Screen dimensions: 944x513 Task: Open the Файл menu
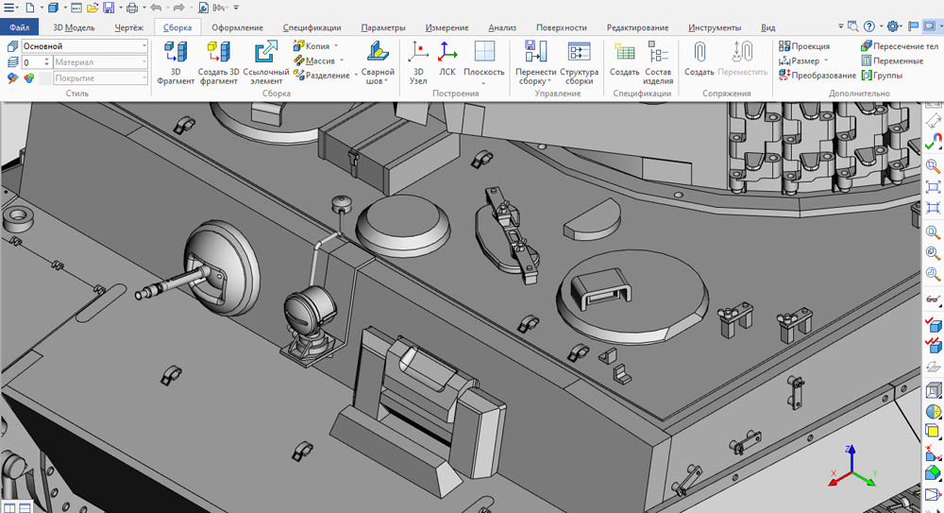click(19, 27)
